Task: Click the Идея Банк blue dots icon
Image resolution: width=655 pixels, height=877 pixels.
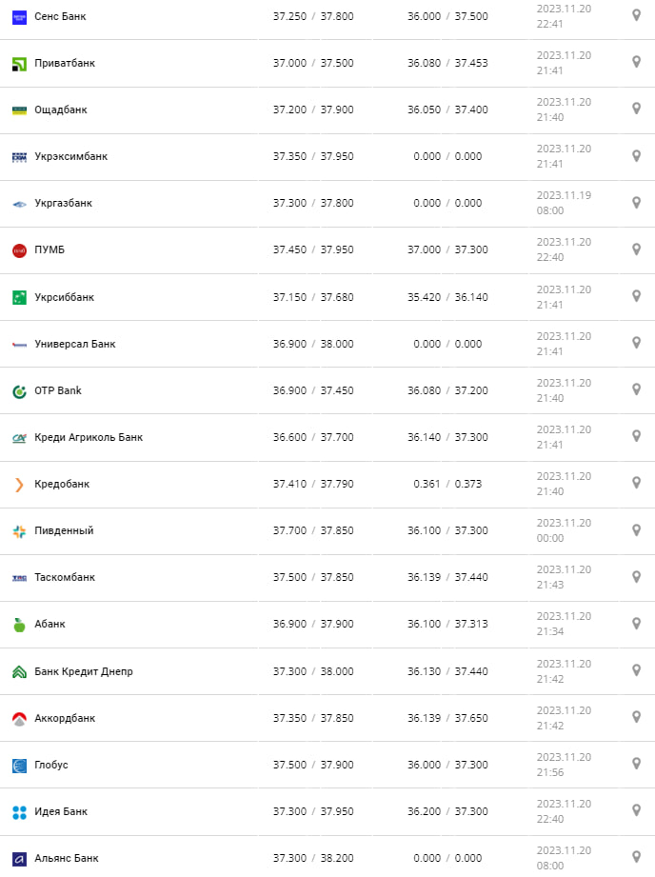Action: pos(19,811)
